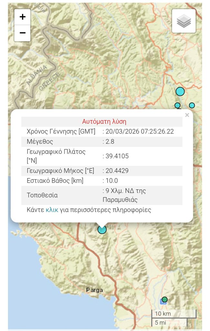This screenshot has height=331, width=210.
Task: Close the earthquake info popup
Action: coord(187,115)
